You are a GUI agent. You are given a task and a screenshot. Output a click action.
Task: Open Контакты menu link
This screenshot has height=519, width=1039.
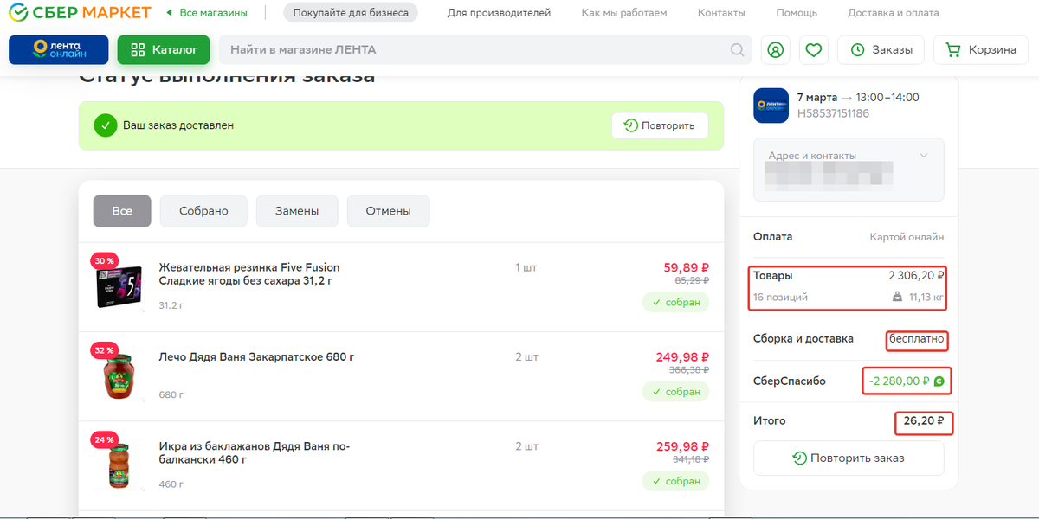click(x=721, y=13)
